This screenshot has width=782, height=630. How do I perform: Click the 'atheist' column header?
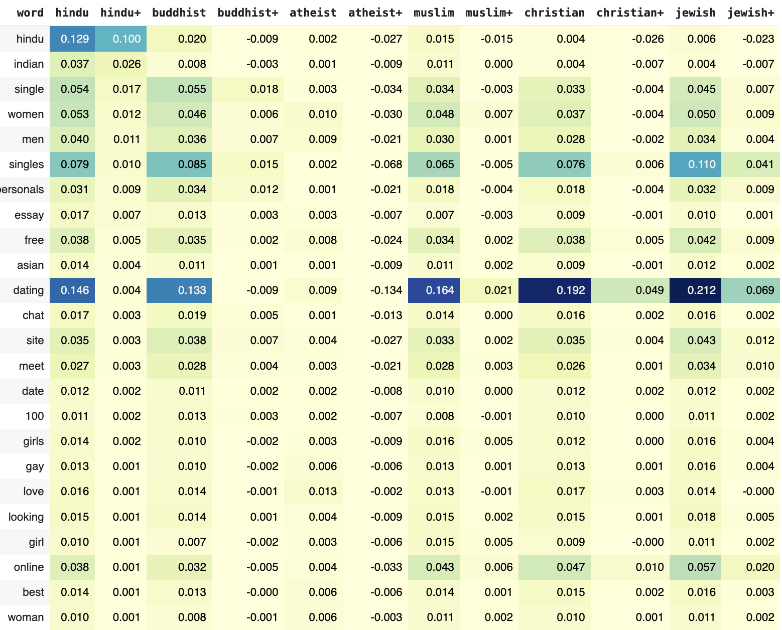coord(313,13)
